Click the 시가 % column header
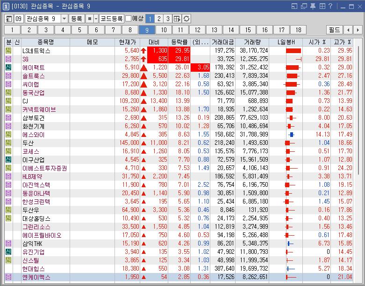 point(316,42)
